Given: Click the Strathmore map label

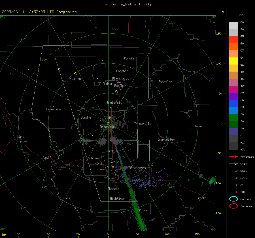Looking at the screenshot, I should 138,168.
